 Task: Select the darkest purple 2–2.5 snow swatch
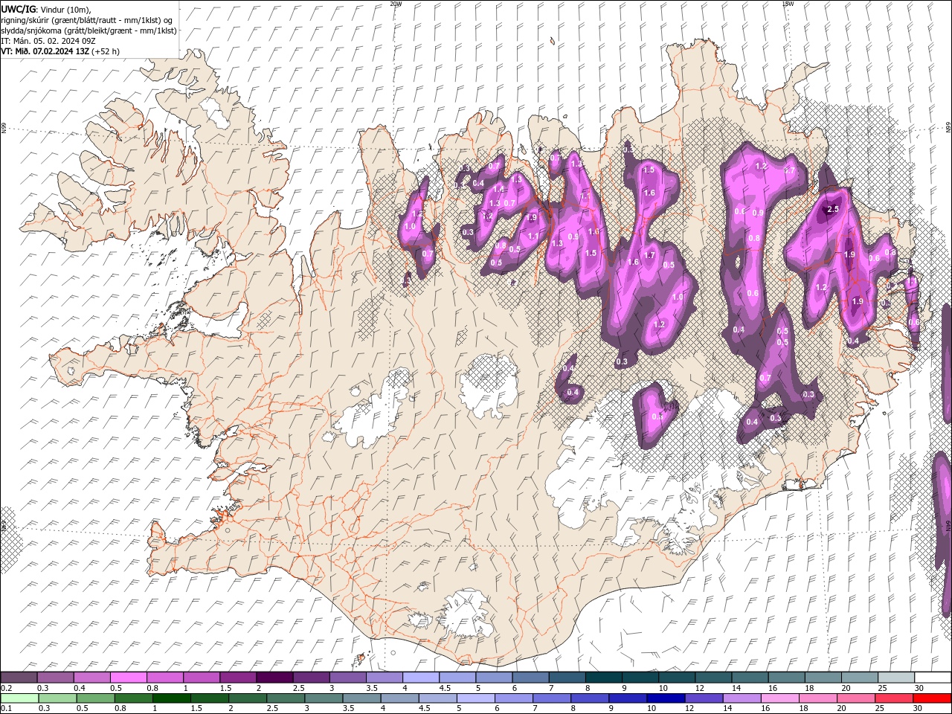274,678
